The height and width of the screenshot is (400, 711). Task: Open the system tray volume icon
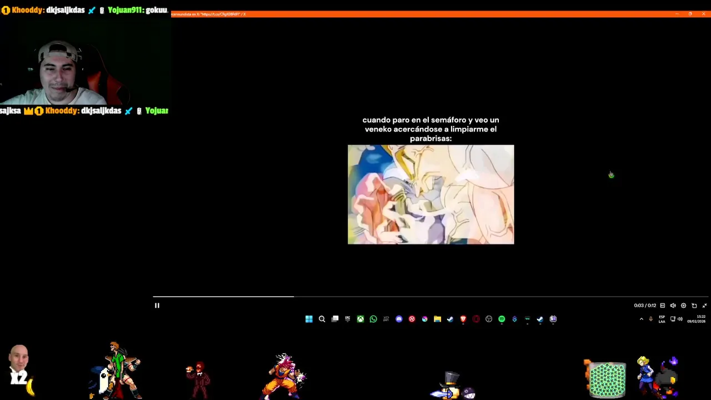pyautogui.click(x=680, y=319)
